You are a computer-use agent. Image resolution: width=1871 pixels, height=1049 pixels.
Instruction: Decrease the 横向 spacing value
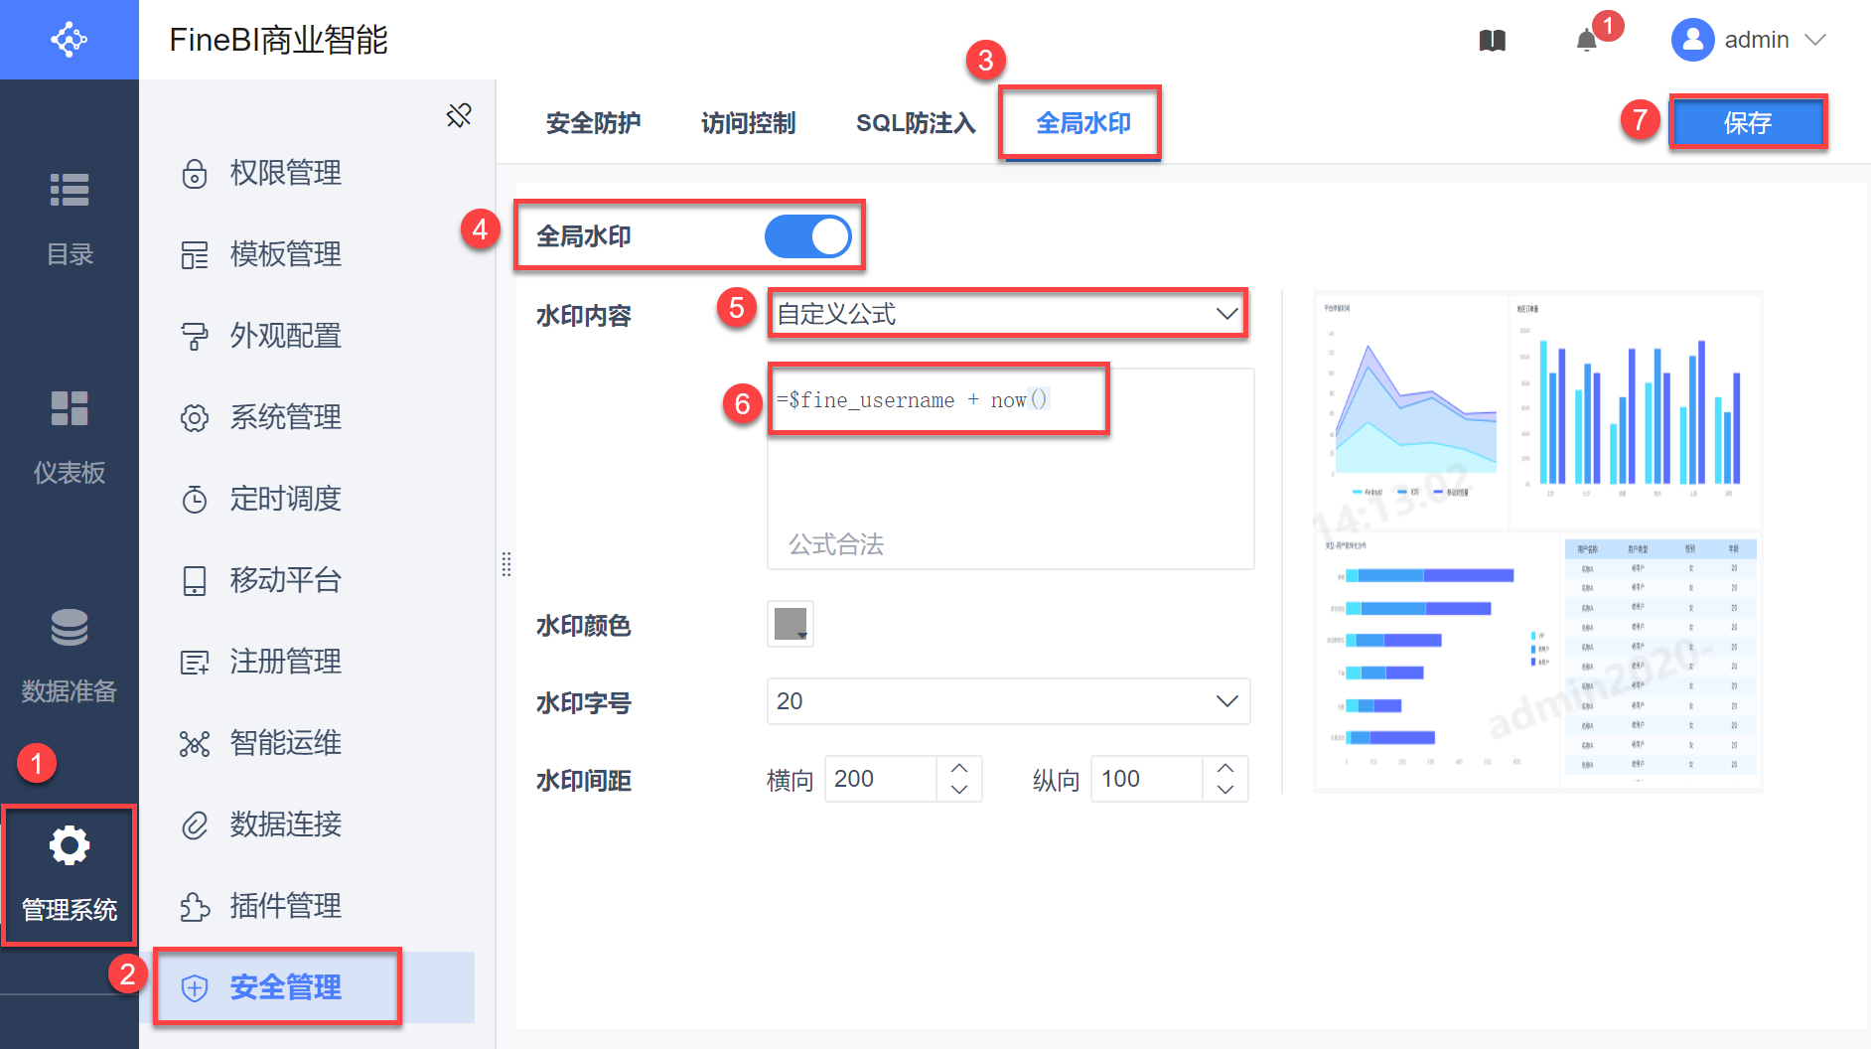tap(959, 790)
